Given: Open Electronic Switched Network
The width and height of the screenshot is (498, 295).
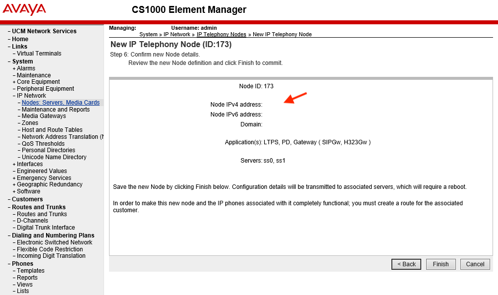Looking at the screenshot, I should point(55,242).
